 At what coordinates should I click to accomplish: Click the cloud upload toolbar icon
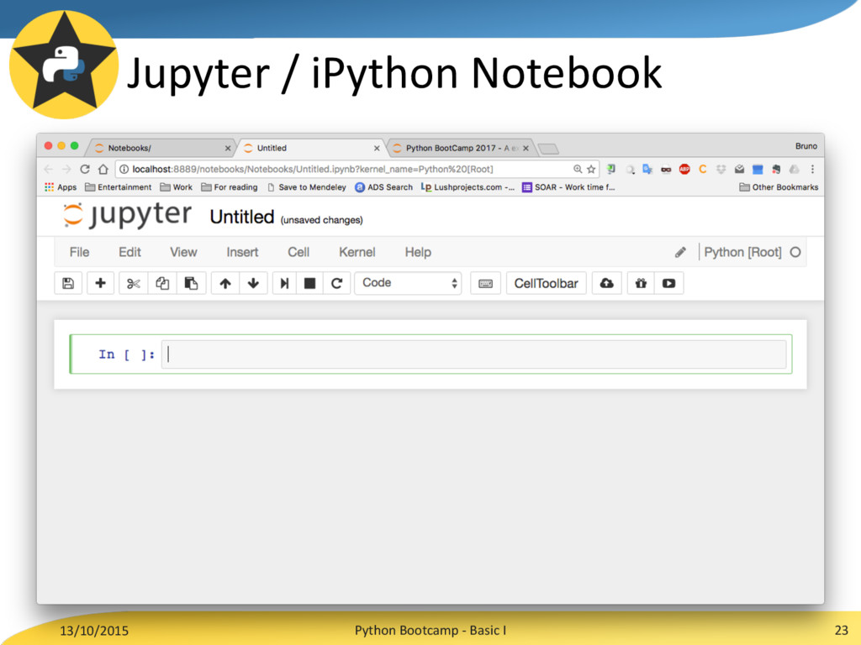[607, 284]
